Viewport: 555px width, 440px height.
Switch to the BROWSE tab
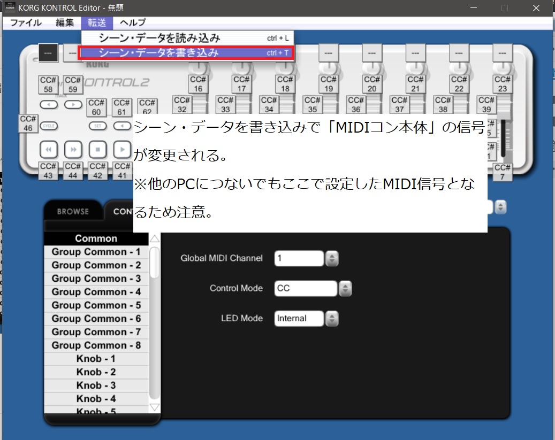coord(72,211)
